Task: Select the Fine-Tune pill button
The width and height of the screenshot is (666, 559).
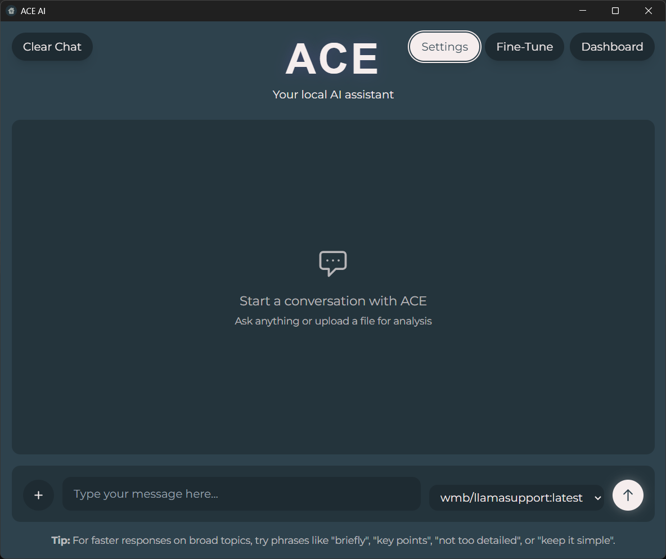Action: pos(524,47)
